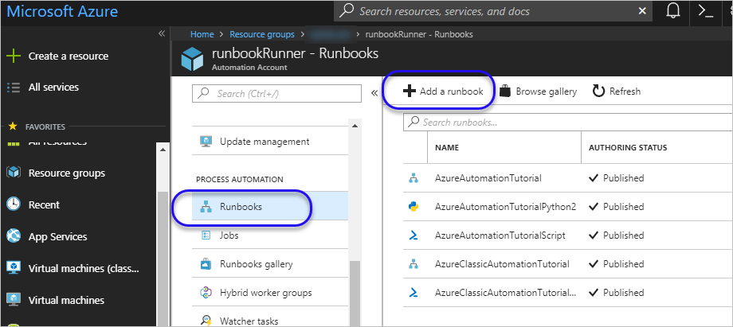The height and width of the screenshot is (327, 733).
Task: Click the AzureAutomationTutorial graphical runbook icon
Action: 414,178
